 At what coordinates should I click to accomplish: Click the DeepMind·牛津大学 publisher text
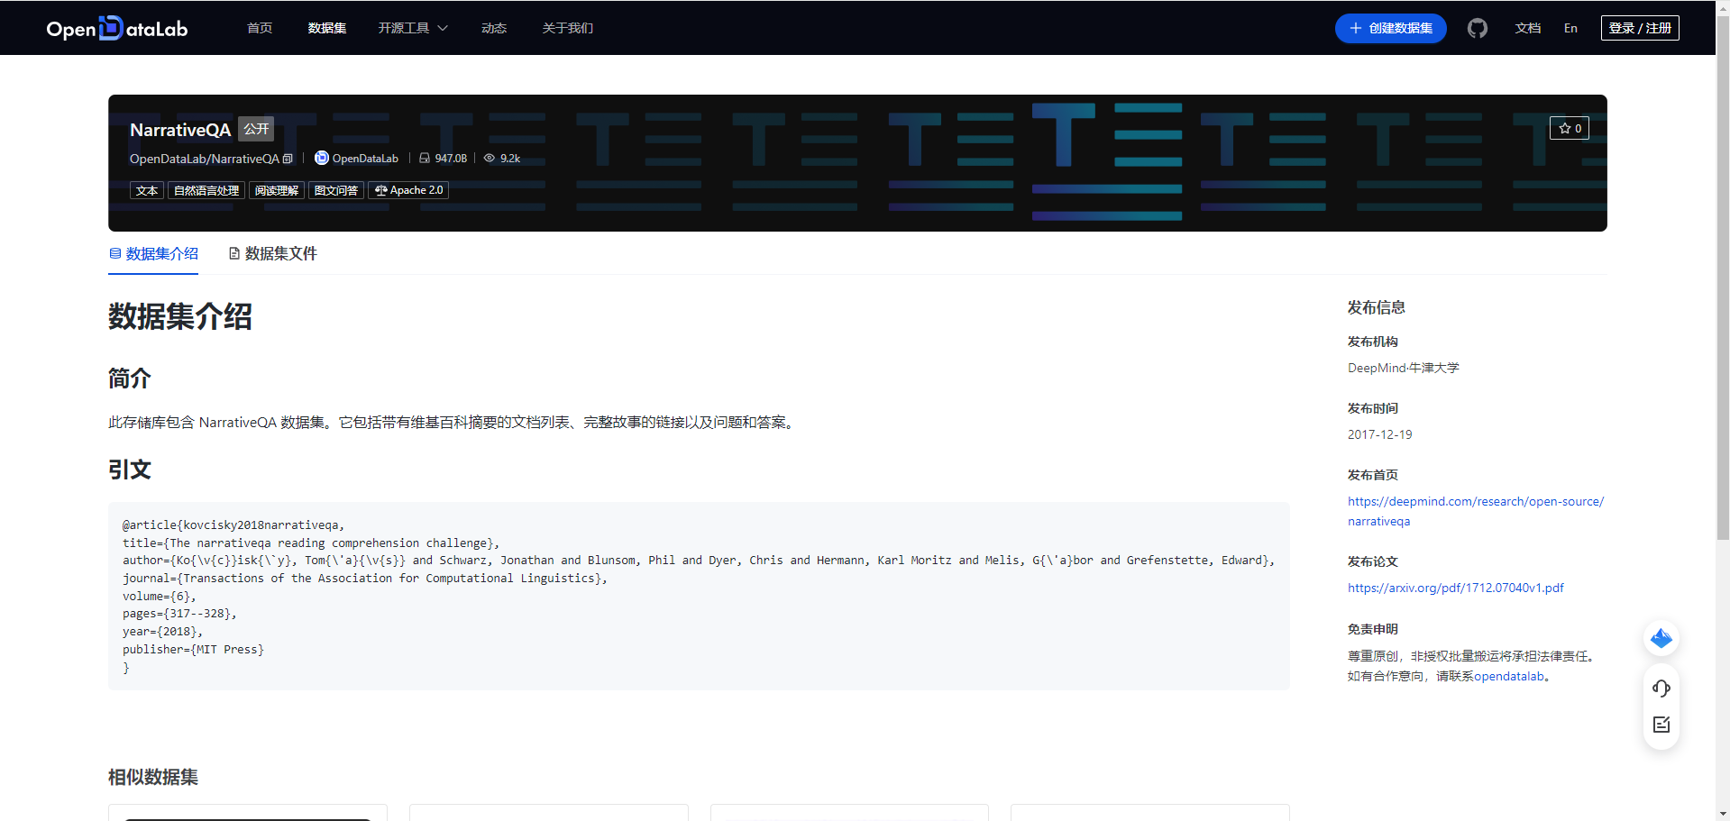pyautogui.click(x=1403, y=368)
